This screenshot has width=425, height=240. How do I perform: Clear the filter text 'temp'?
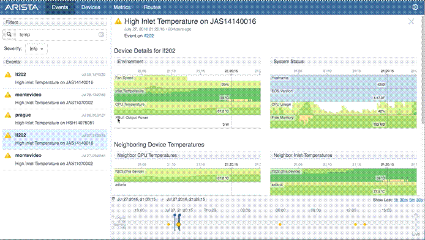[x=101, y=34]
